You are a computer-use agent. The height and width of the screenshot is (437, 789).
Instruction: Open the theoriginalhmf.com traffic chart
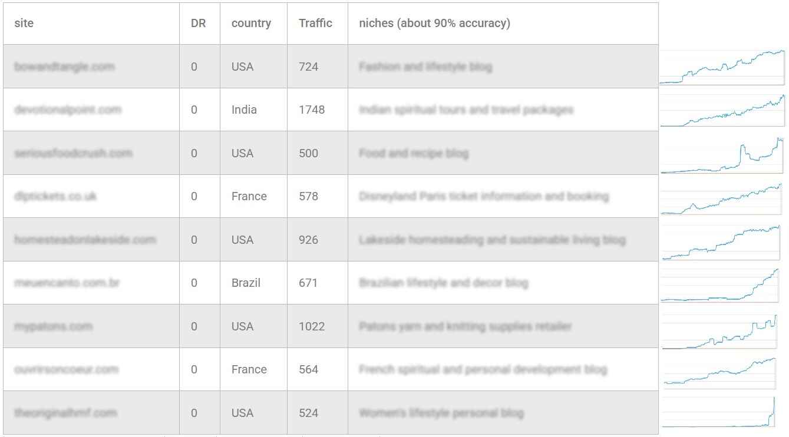point(719,412)
